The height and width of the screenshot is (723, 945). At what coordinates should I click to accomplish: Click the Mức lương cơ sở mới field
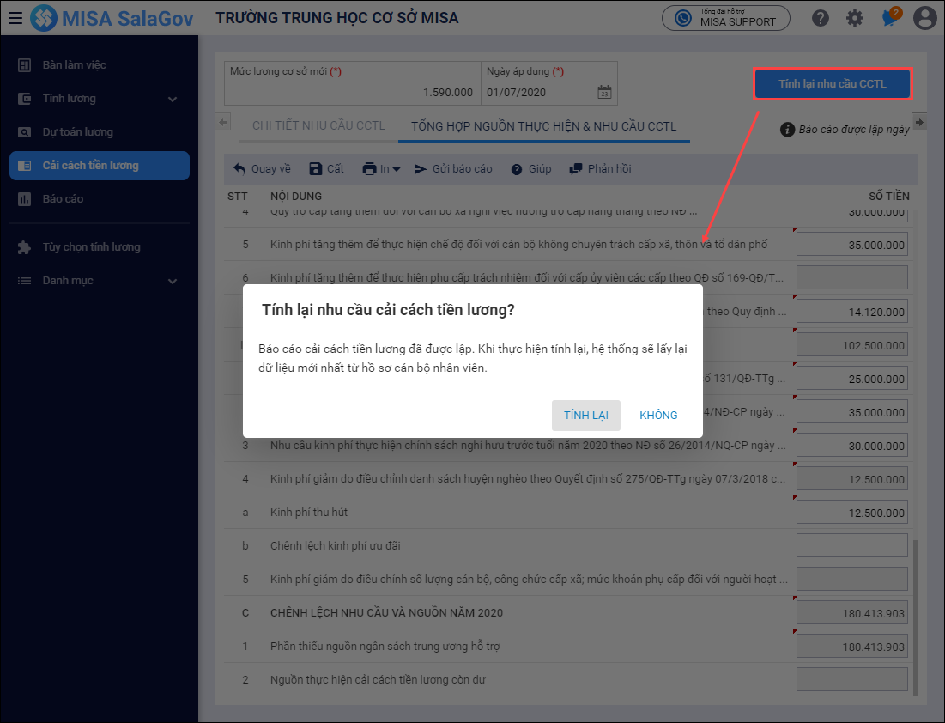(x=353, y=83)
